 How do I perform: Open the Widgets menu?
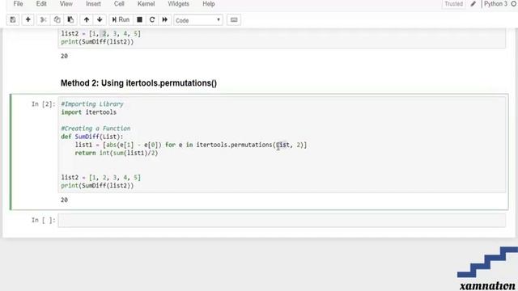coord(178,4)
